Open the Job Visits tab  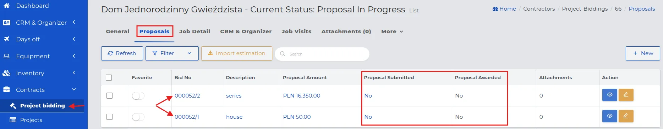(x=296, y=31)
